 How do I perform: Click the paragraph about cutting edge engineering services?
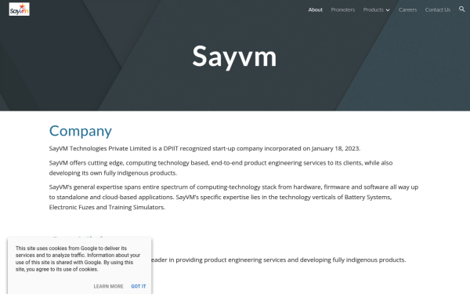click(221, 168)
